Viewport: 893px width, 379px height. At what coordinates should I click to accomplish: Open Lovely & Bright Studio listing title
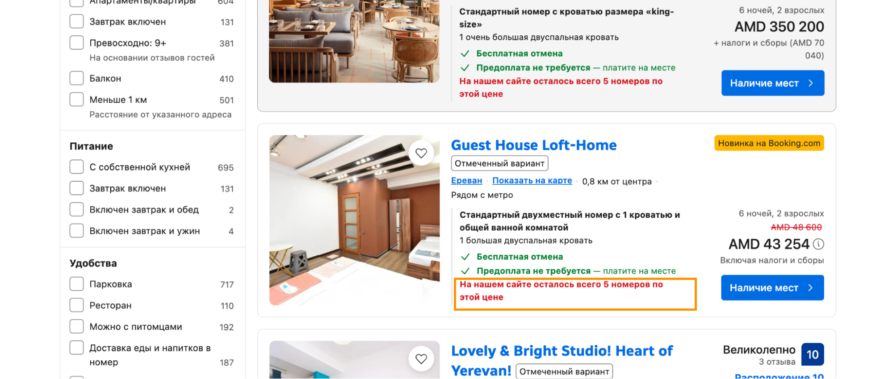[562, 361]
